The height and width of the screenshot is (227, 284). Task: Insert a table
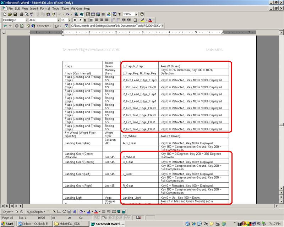click(x=93, y=14)
